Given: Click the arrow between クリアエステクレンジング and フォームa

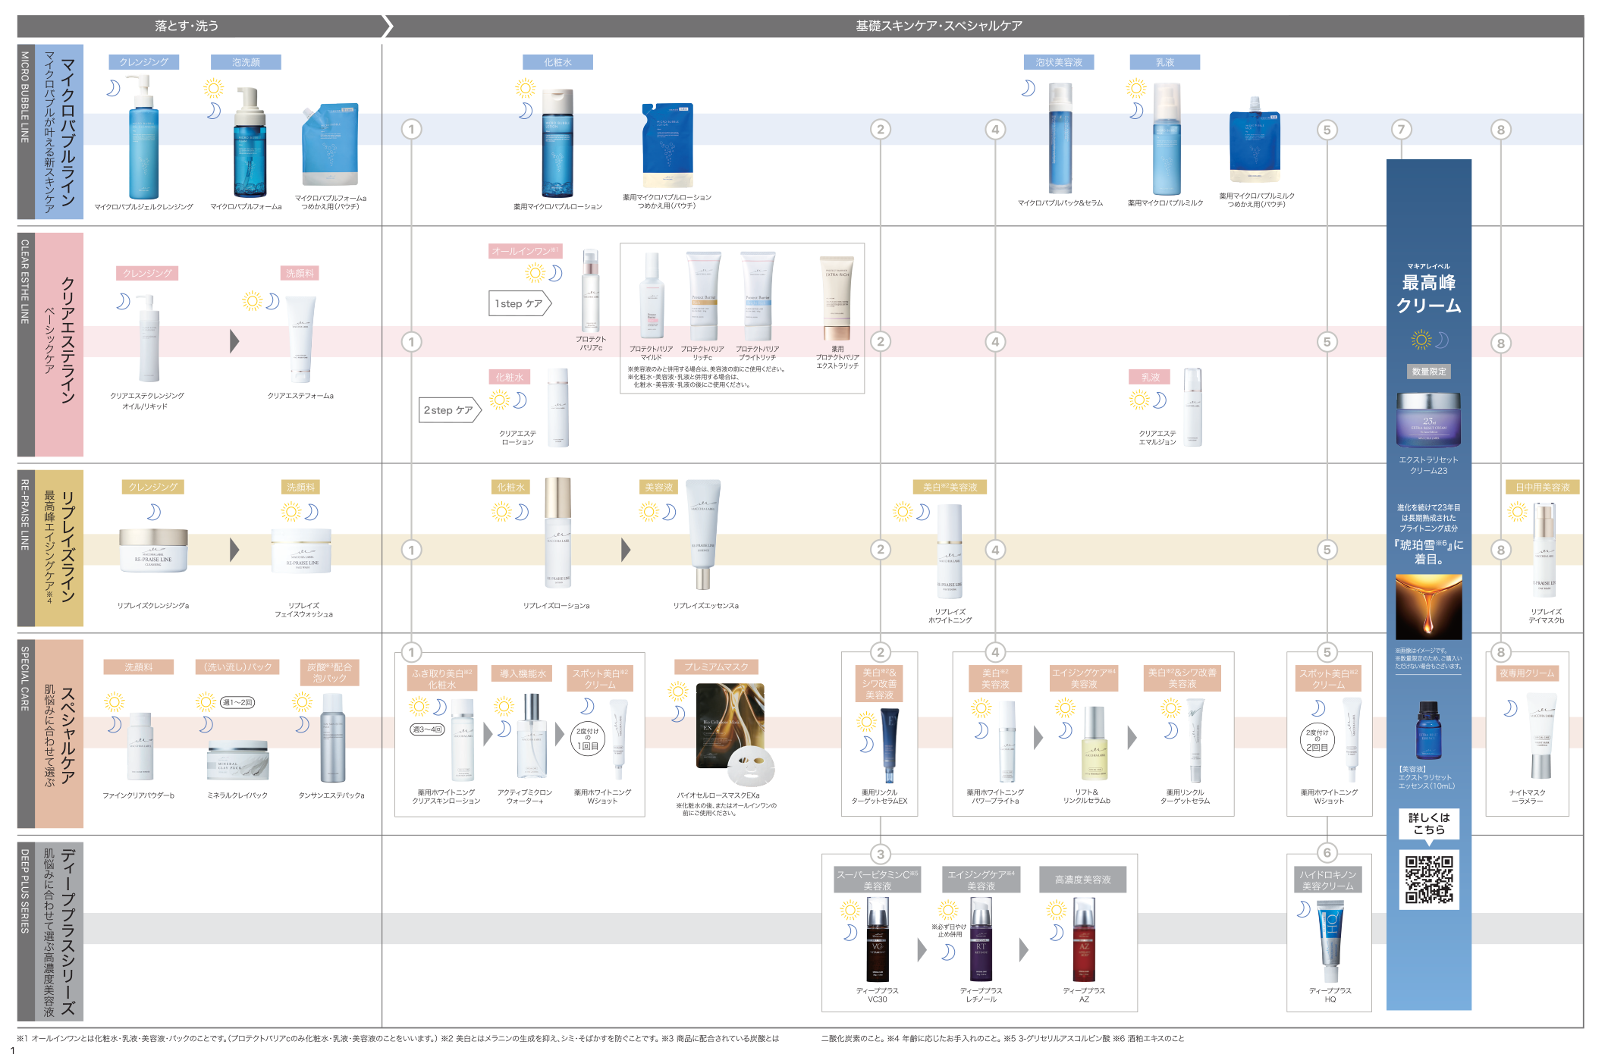Looking at the screenshot, I should 234,341.
